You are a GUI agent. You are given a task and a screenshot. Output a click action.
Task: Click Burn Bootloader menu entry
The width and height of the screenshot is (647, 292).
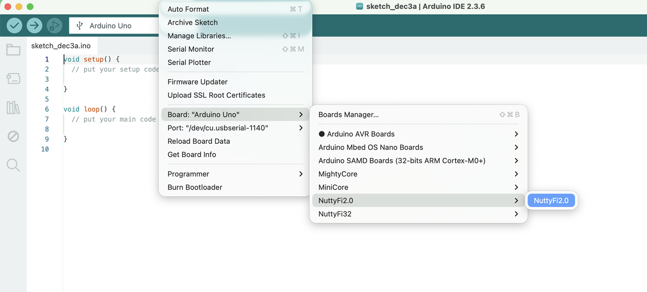(x=195, y=187)
